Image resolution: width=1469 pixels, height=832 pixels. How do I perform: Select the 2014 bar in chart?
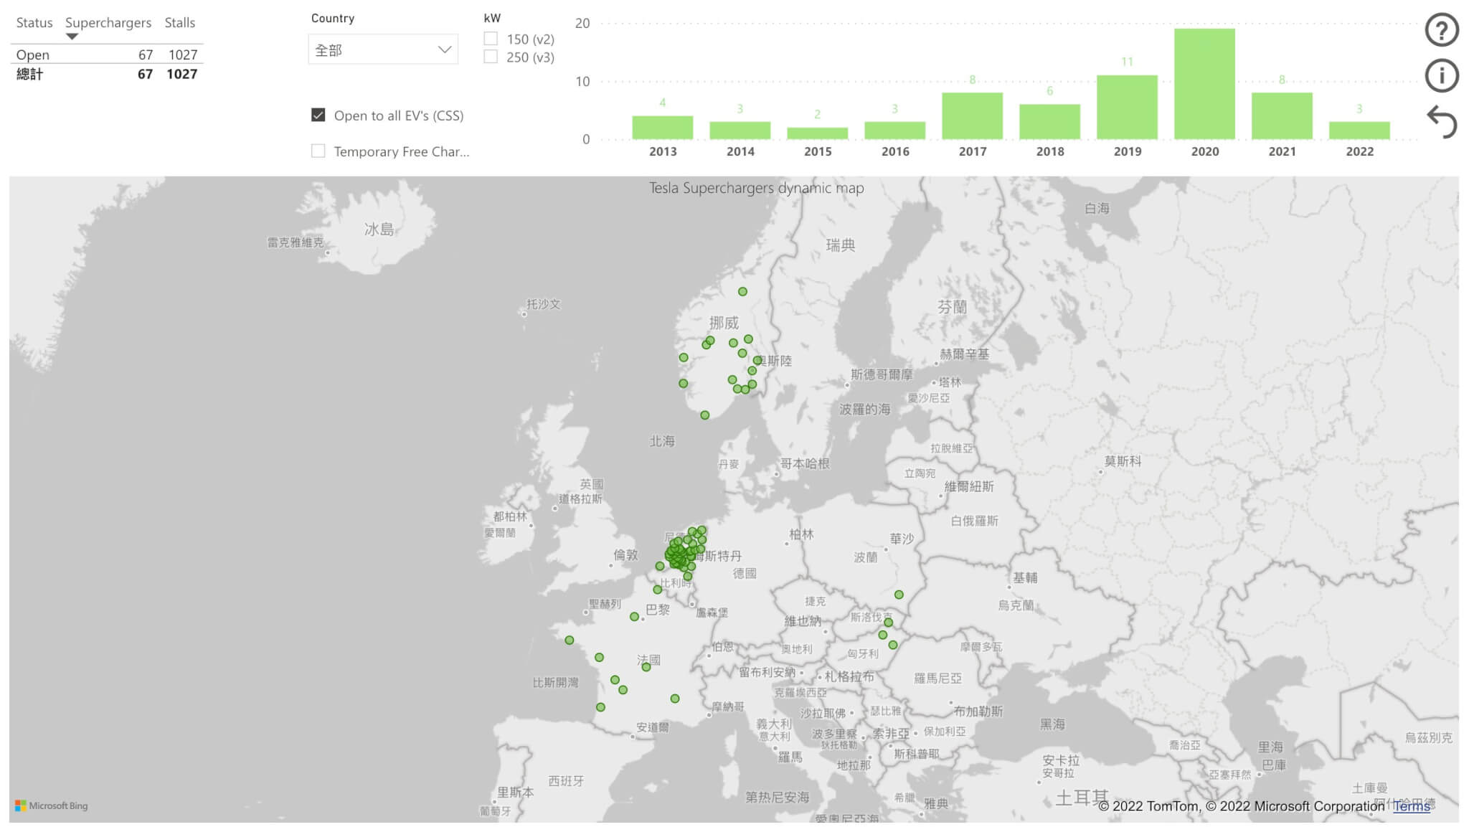click(740, 131)
